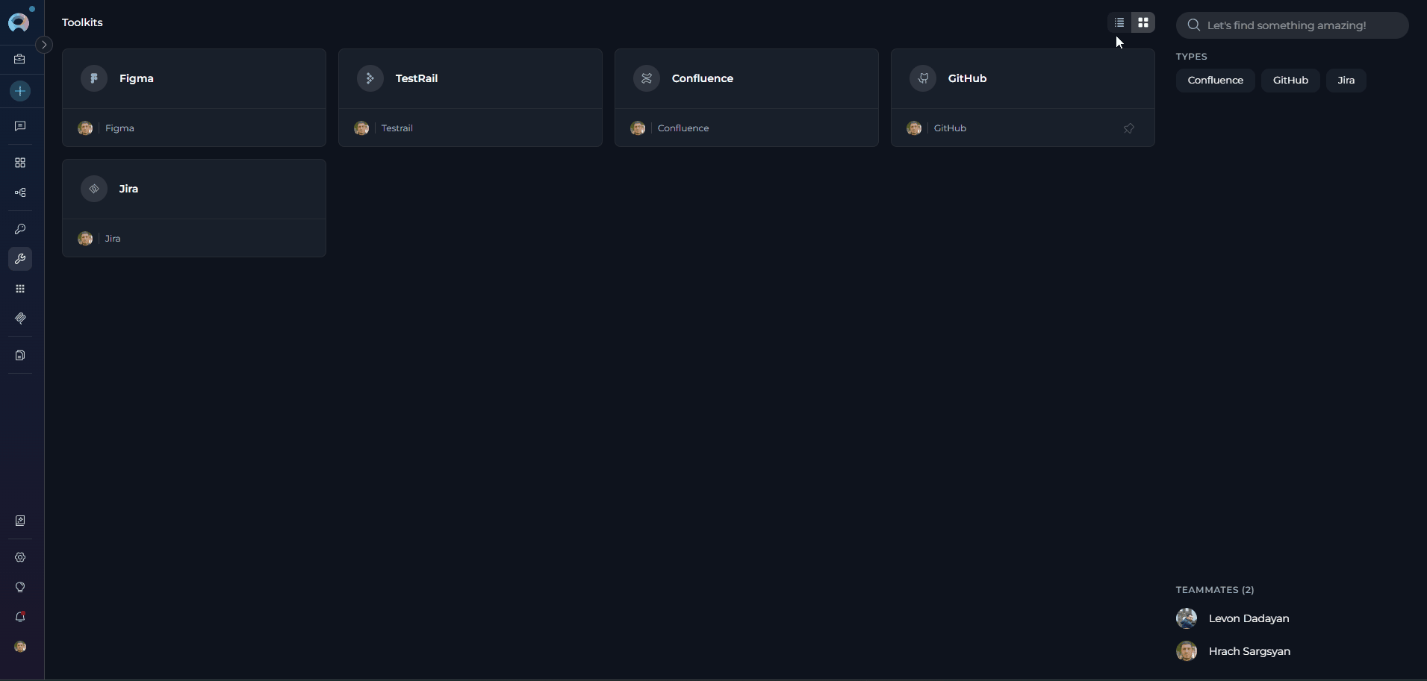Pin the GitHub toolkit card
Screen dimensions: 1427x681
pos(1129,128)
